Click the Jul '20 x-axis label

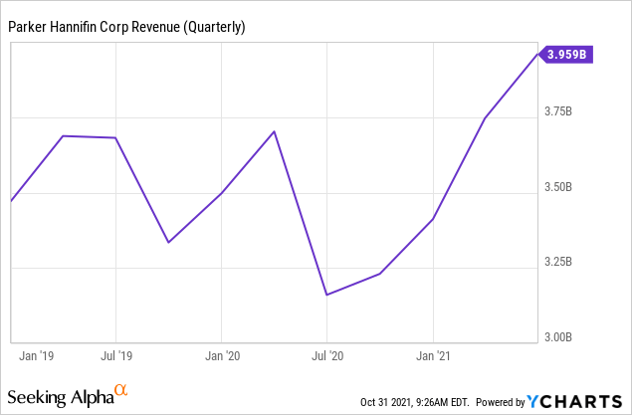click(327, 355)
